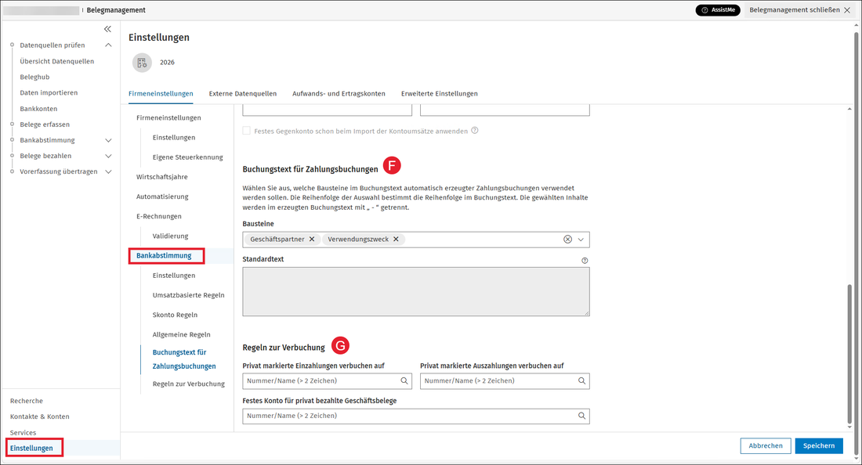
Task: Switch to the Externe Datenquellen tab
Action: (242, 94)
